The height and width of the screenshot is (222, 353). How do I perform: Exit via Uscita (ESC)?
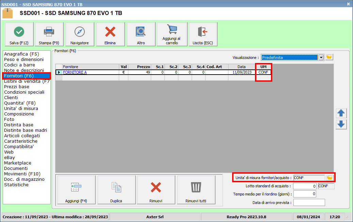pyautogui.click(x=203, y=34)
